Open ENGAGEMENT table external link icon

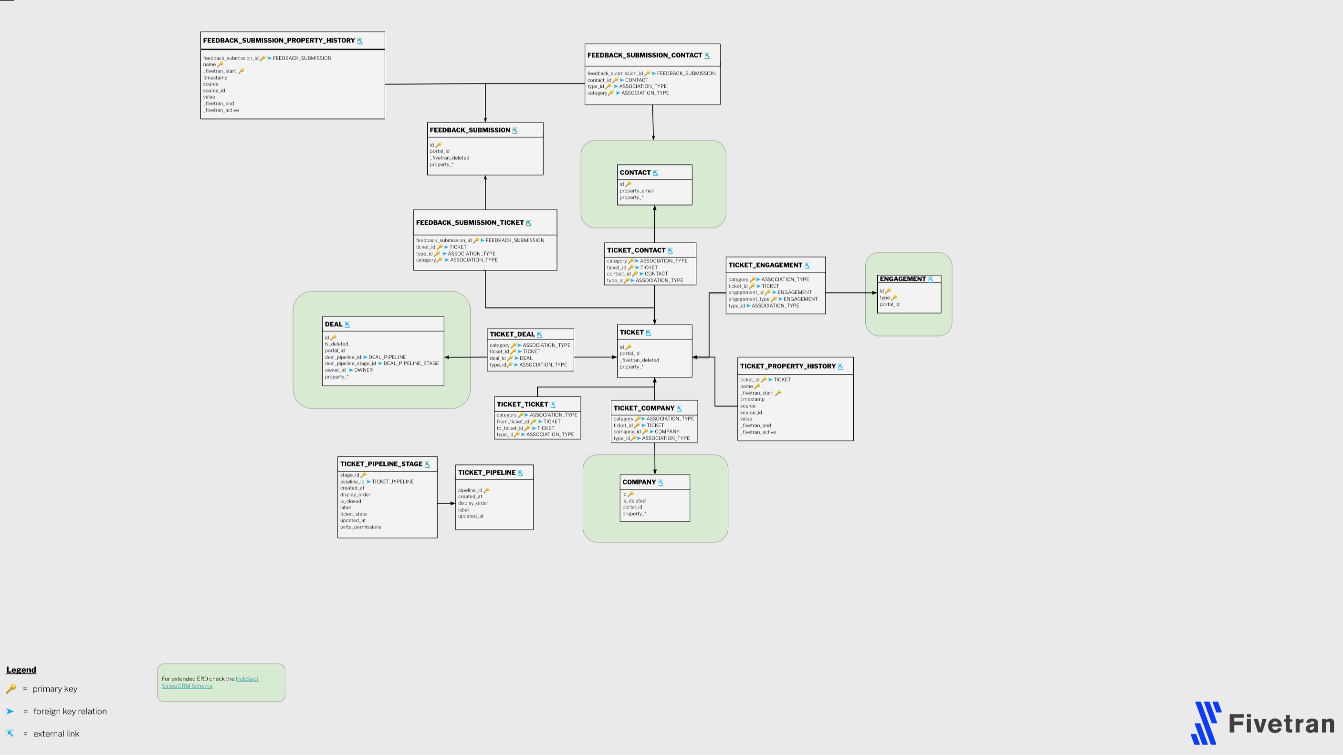(931, 279)
